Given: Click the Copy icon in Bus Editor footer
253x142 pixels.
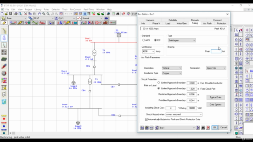Looking at the screenshot, I should [x=142, y=128].
